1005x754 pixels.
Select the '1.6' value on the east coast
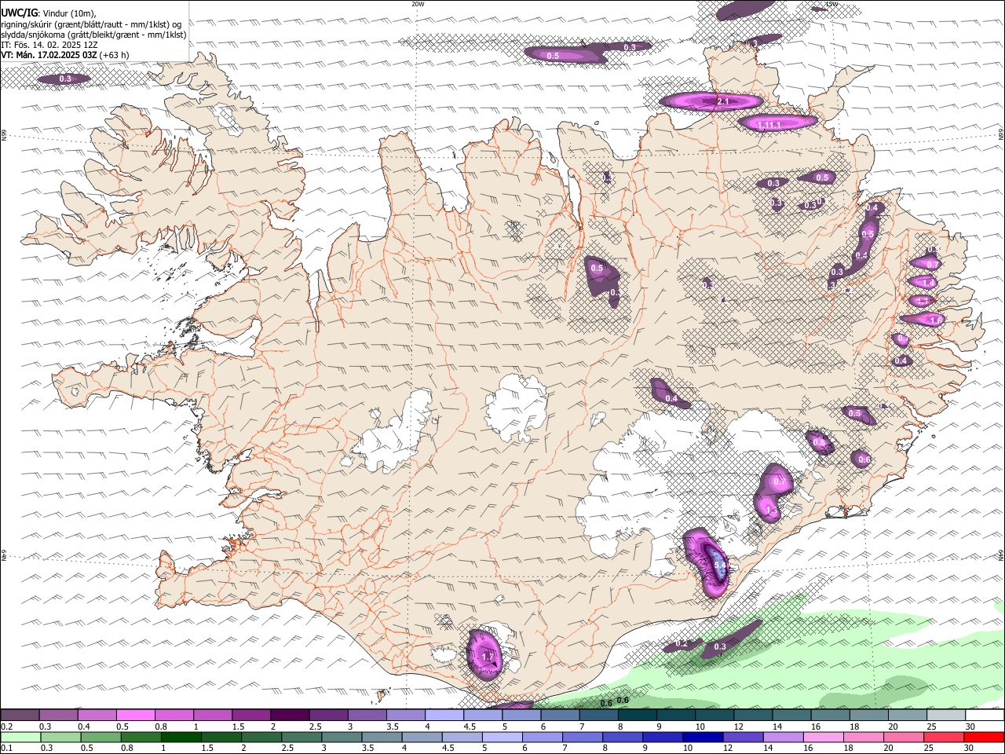tap(935, 320)
